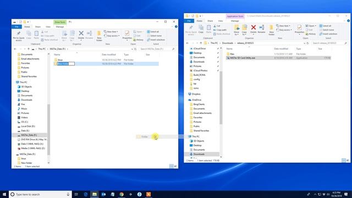Expand New item dropdown in MiSTer_Data window
This screenshot has height=198, width=352.
click(x=111, y=32)
